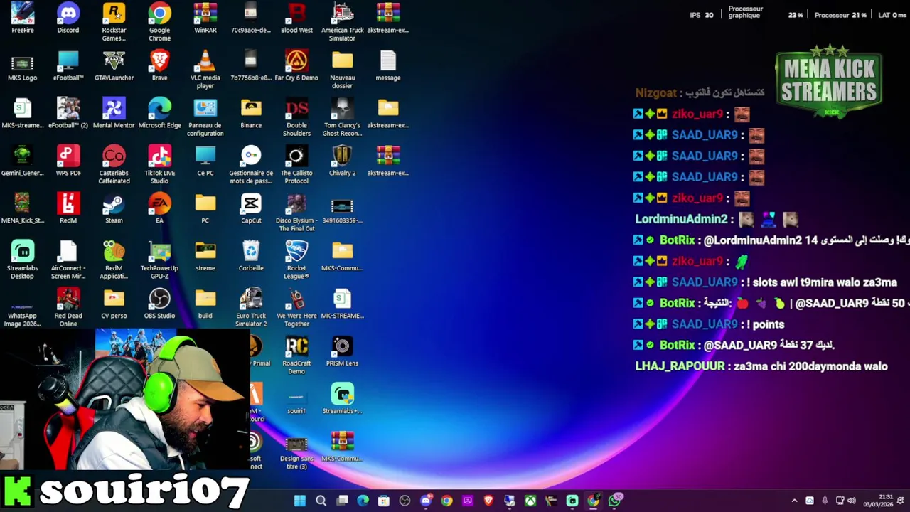Image resolution: width=910 pixels, height=512 pixels.
Task: Open the WinRAR desktop shortcut
Action: [x=205, y=18]
